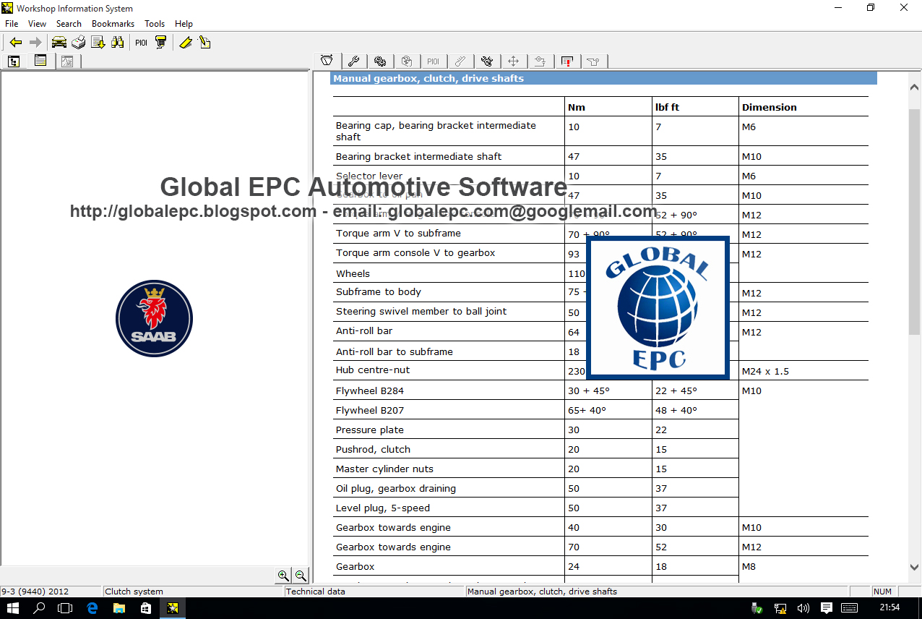Image resolution: width=922 pixels, height=619 pixels.
Task: Click the 'lbf ft' column header
Action: point(667,107)
